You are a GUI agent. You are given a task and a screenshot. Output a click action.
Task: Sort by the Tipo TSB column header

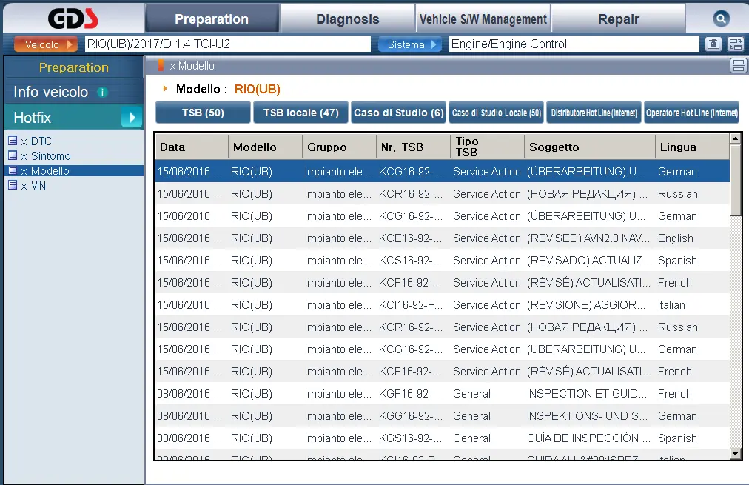(x=488, y=147)
